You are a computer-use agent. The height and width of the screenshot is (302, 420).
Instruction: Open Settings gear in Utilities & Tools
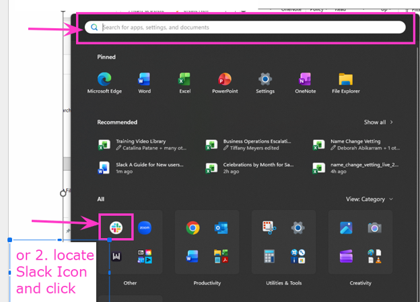click(298, 228)
